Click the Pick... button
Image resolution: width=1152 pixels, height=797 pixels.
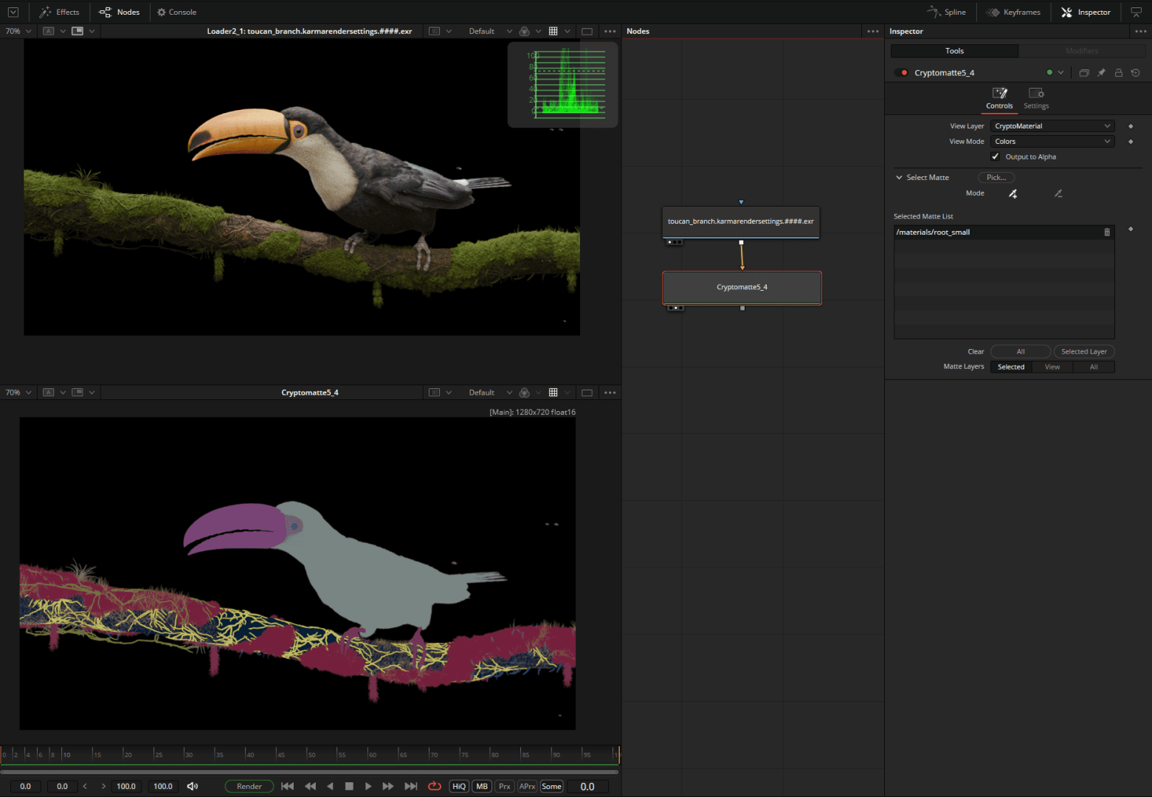[996, 177]
